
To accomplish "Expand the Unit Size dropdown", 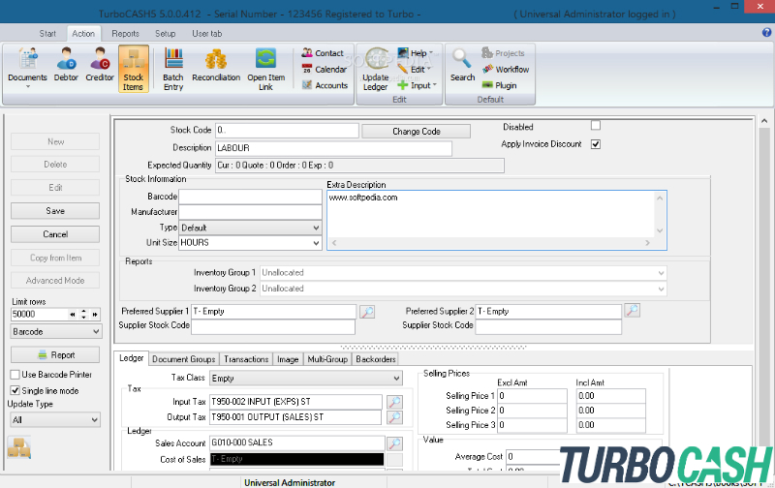I will click(316, 242).
